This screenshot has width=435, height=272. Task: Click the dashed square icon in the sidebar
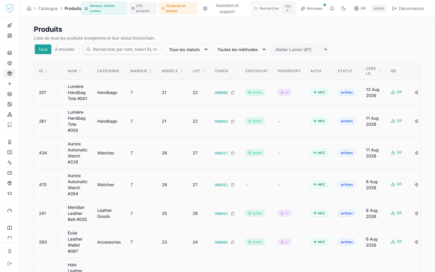pos(10,125)
